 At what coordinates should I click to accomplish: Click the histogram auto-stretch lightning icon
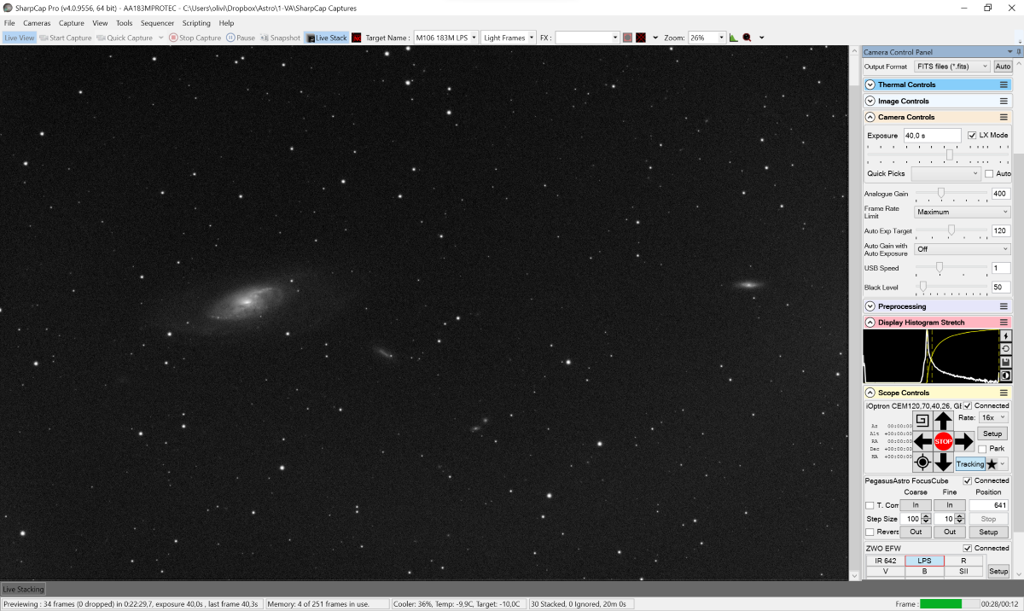1005,336
